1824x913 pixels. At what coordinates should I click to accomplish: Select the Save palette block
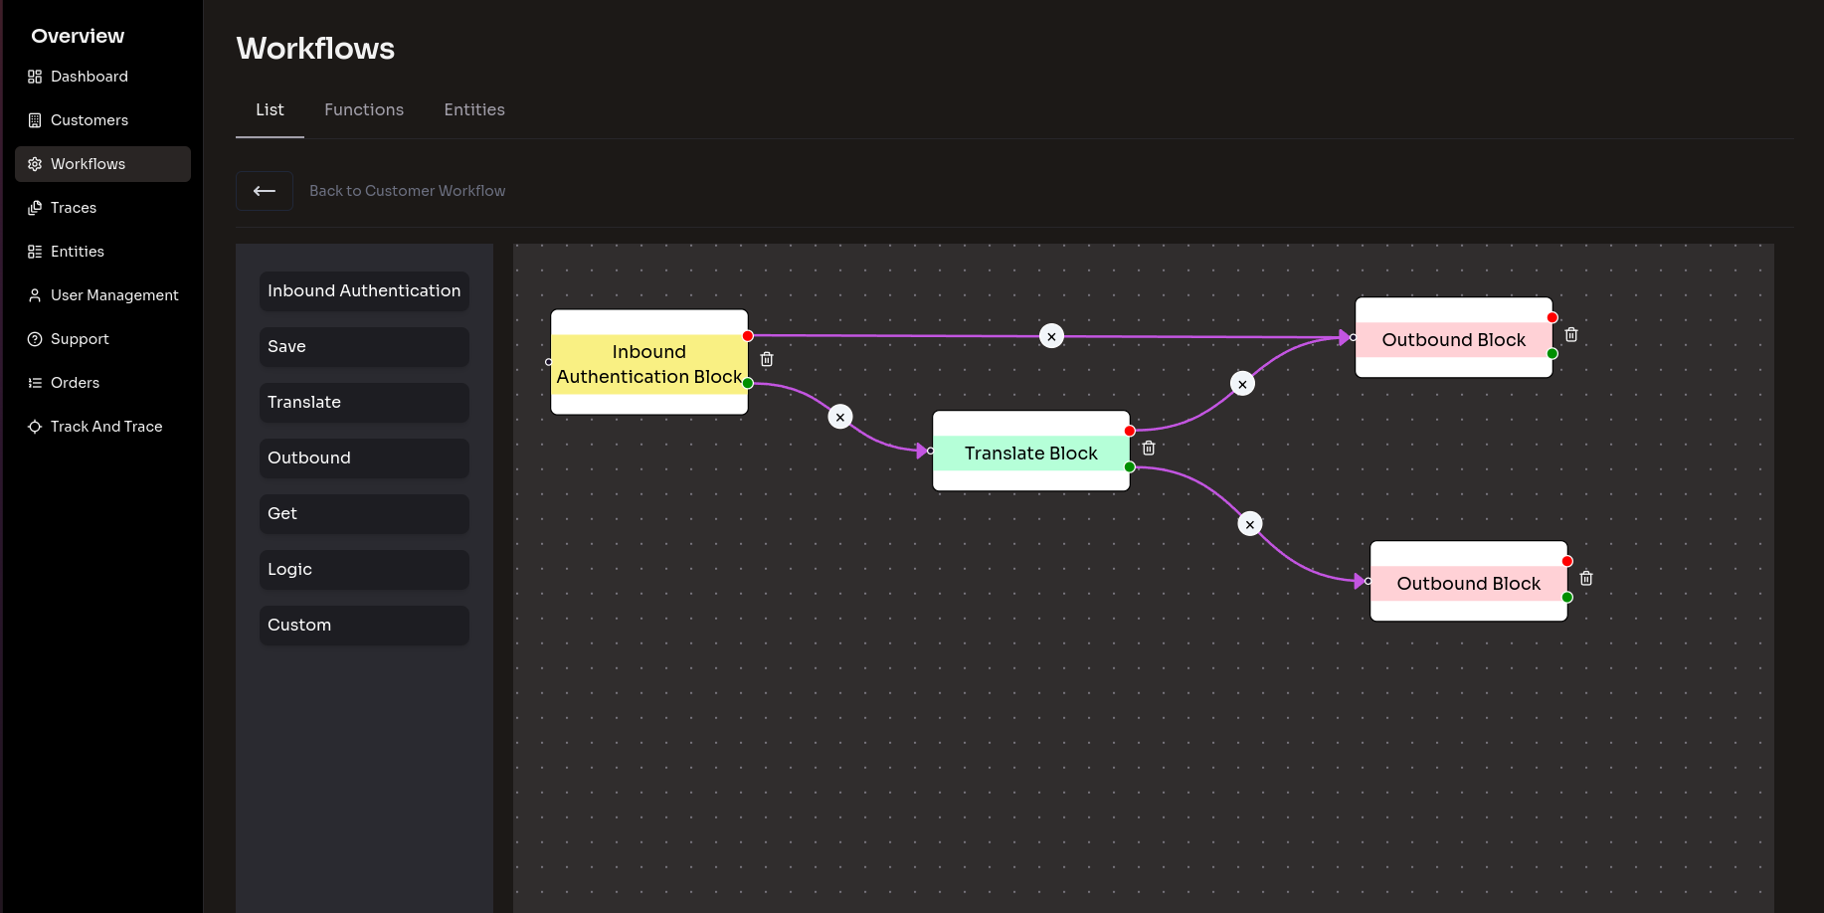[364, 347]
